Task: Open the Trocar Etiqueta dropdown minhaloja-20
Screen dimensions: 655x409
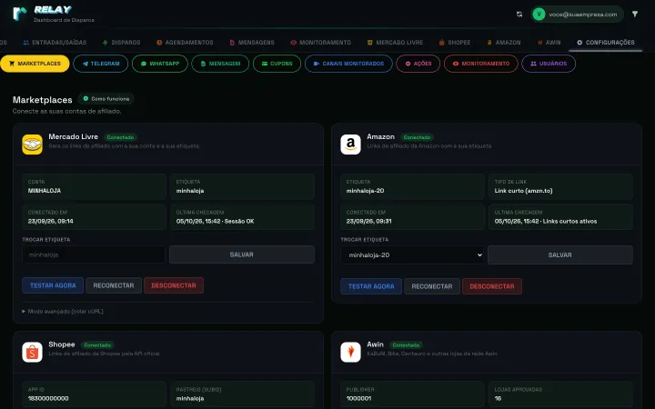Action: 412,255
